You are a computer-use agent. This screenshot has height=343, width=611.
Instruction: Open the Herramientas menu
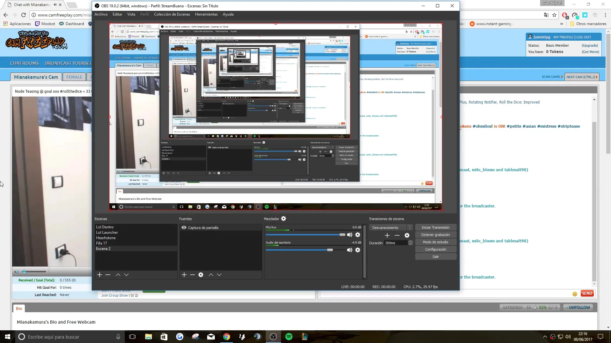pyautogui.click(x=206, y=14)
